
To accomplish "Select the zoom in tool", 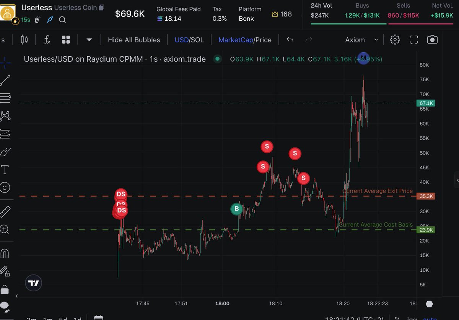I will click(5, 229).
